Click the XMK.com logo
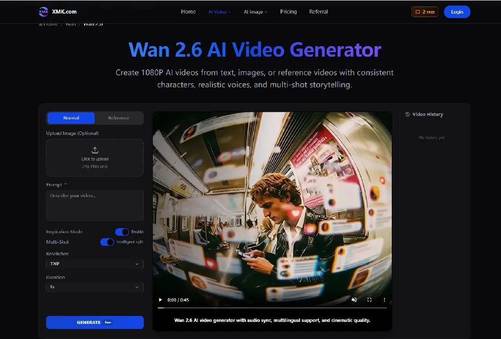Screen dimensions: 501x339 click(55, 11)
